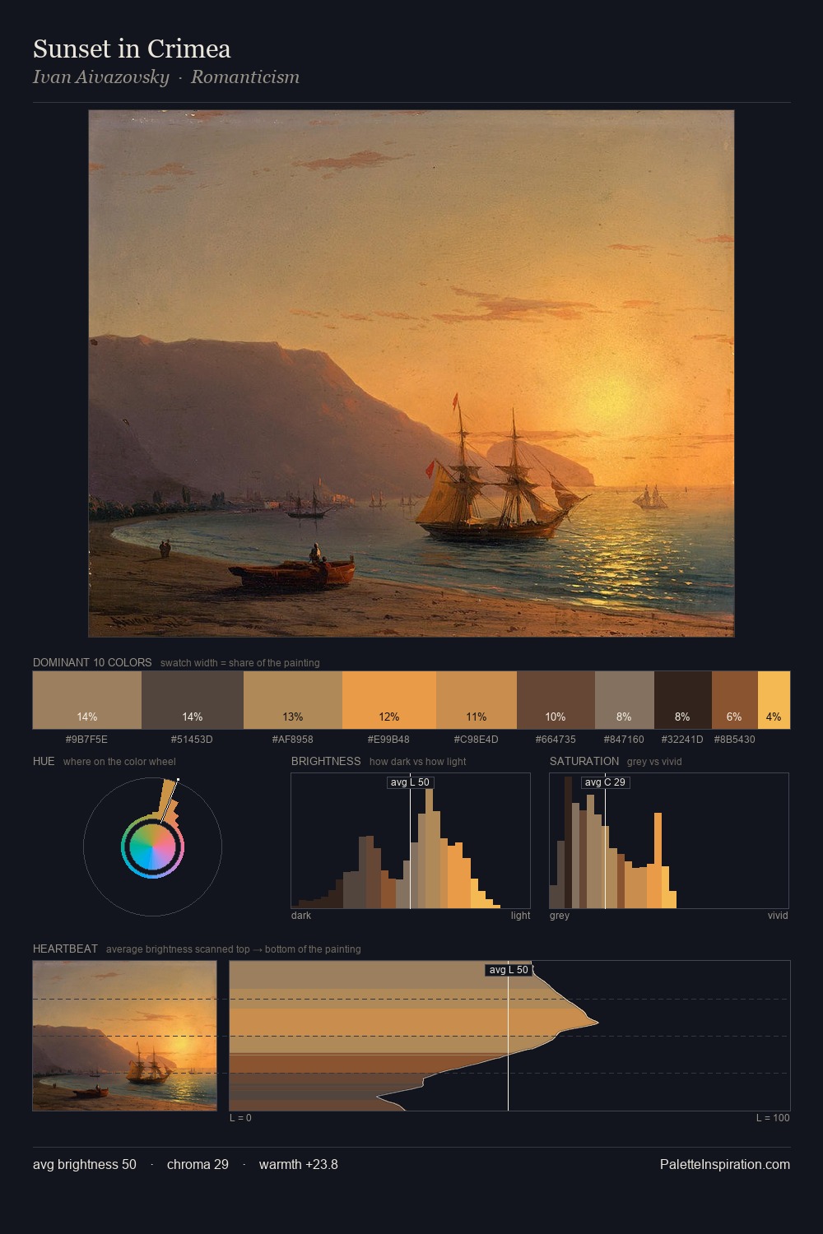Click the hex code #E99B48 text
The height and width of the screenshot is (1234, 823).
point(388,739)
